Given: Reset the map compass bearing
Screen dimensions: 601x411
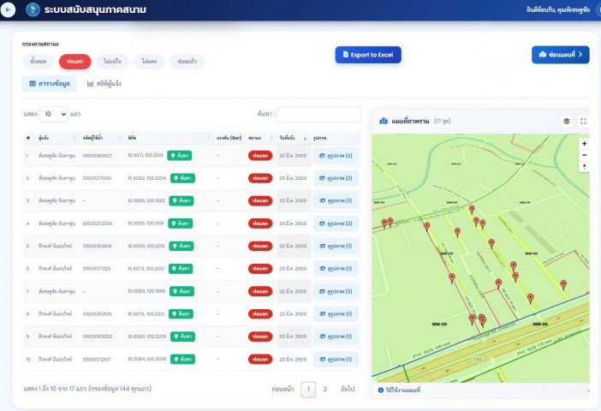Looking at the screenshot, I should tap(584, 167).
